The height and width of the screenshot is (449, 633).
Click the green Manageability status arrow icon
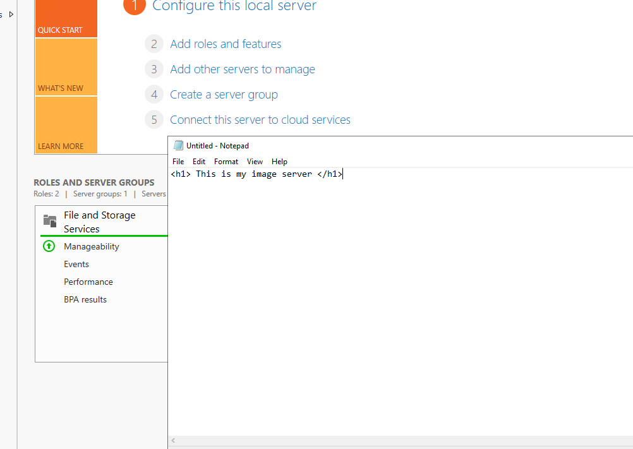click(x=49, y=246)
